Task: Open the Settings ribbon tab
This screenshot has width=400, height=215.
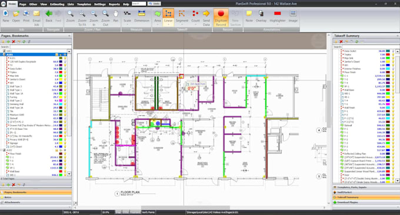Action: 100,4
